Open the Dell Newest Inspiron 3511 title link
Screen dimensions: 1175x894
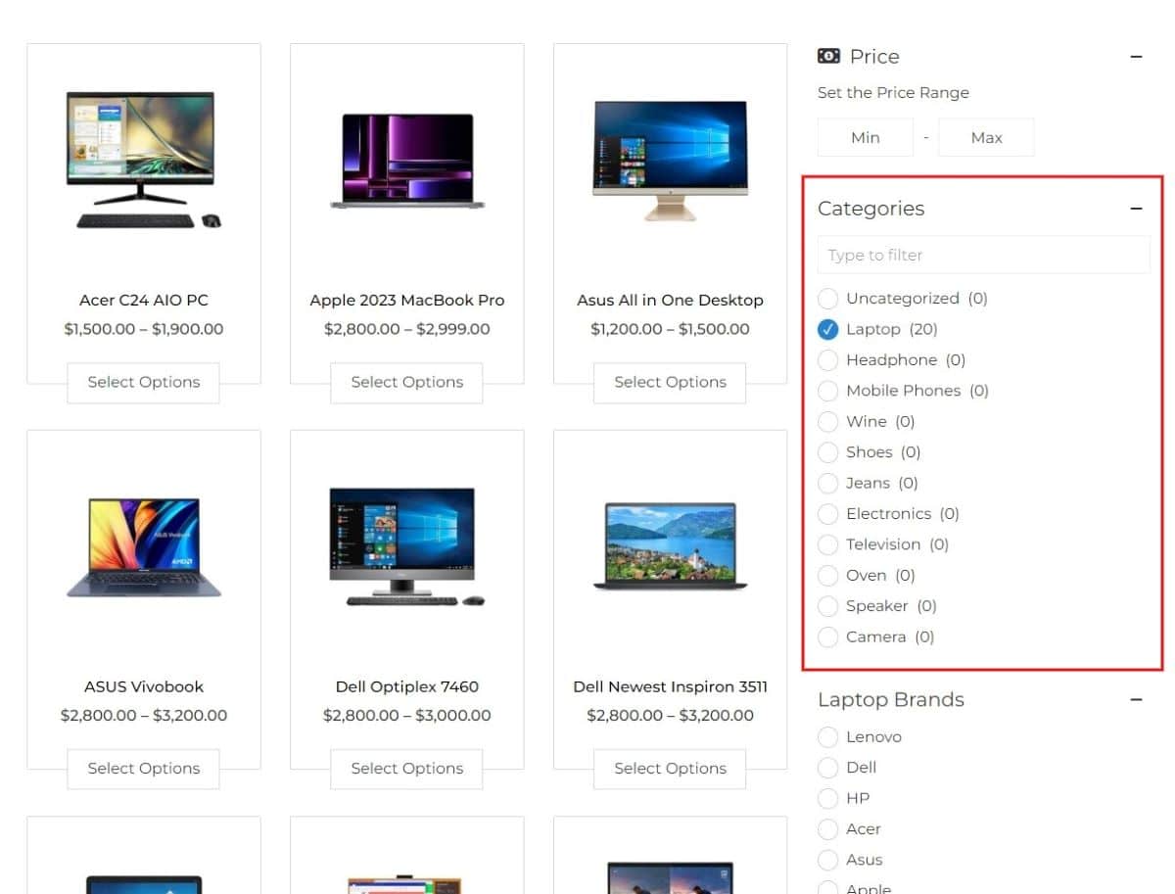(x=671, y=687)
